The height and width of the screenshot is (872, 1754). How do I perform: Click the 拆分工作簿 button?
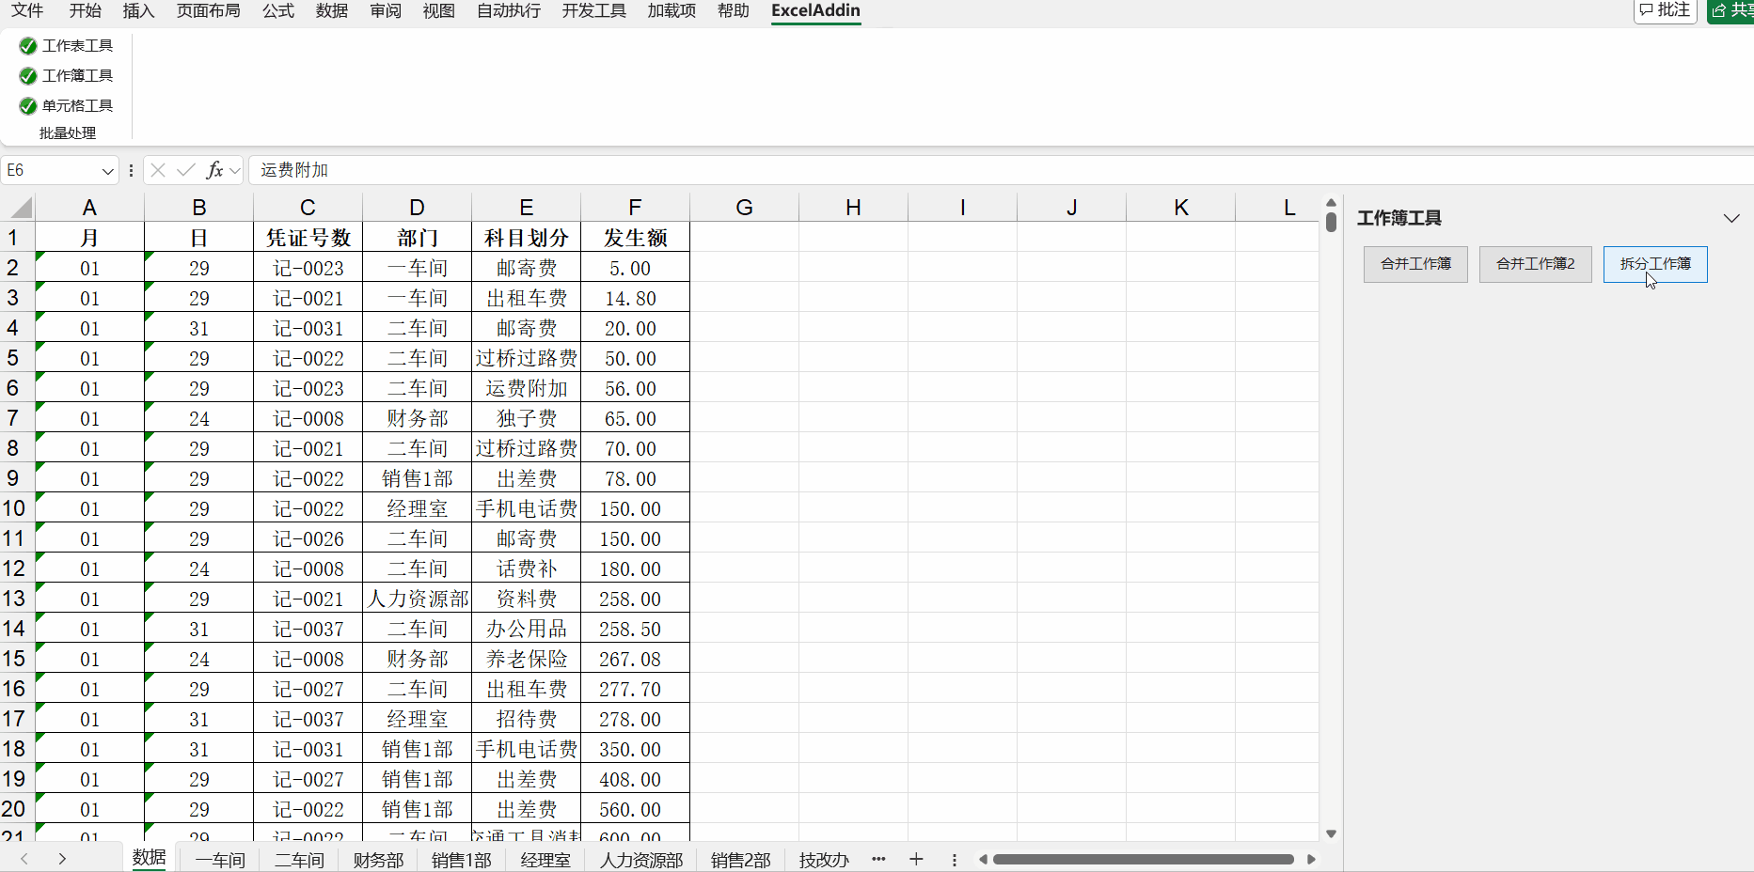1654,264
